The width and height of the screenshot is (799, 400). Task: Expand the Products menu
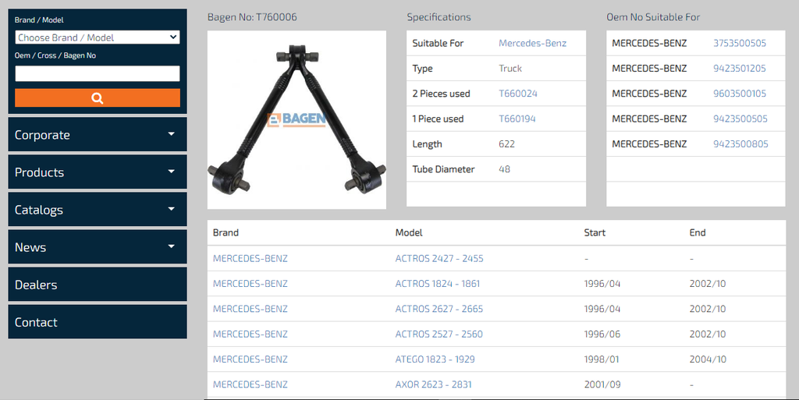pos(98,172)
